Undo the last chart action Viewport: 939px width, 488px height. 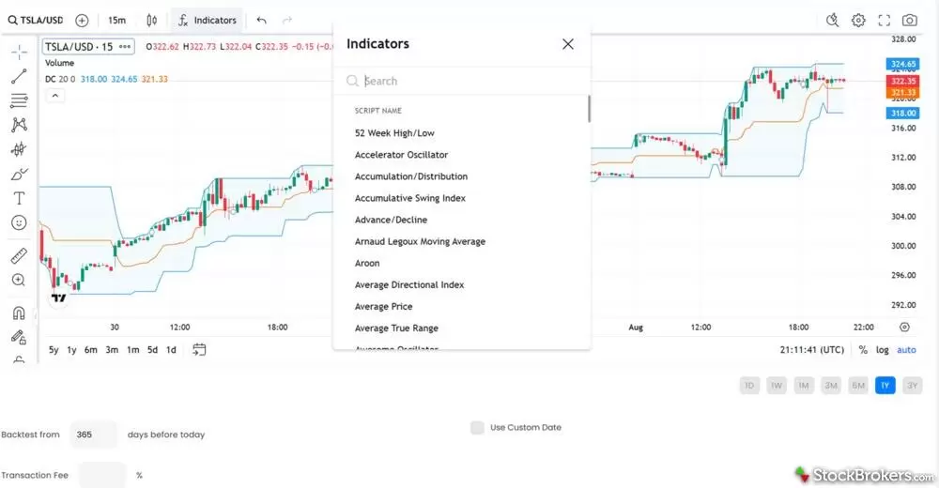click(x=262, y=21)
